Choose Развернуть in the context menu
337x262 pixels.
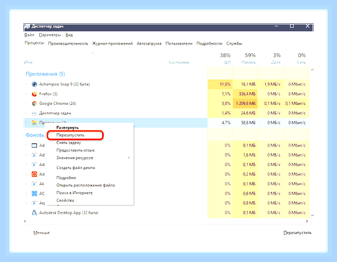67,128
